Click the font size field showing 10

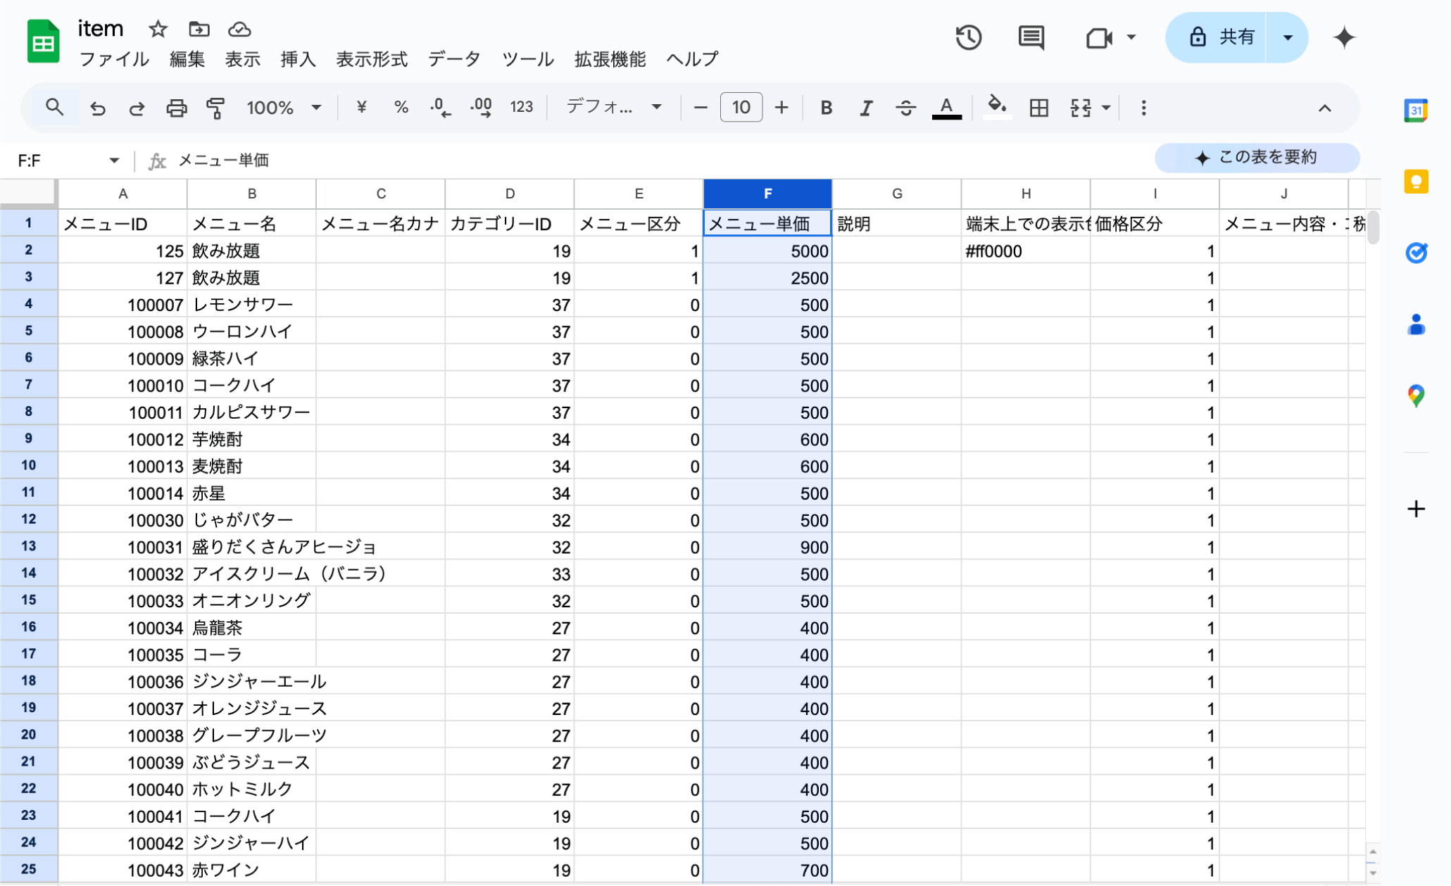click(741, 108)
